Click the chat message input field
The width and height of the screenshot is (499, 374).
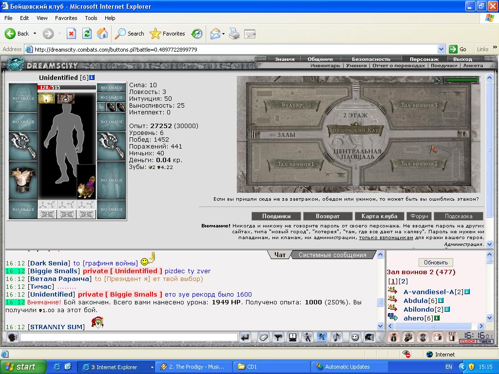[129, 337]
